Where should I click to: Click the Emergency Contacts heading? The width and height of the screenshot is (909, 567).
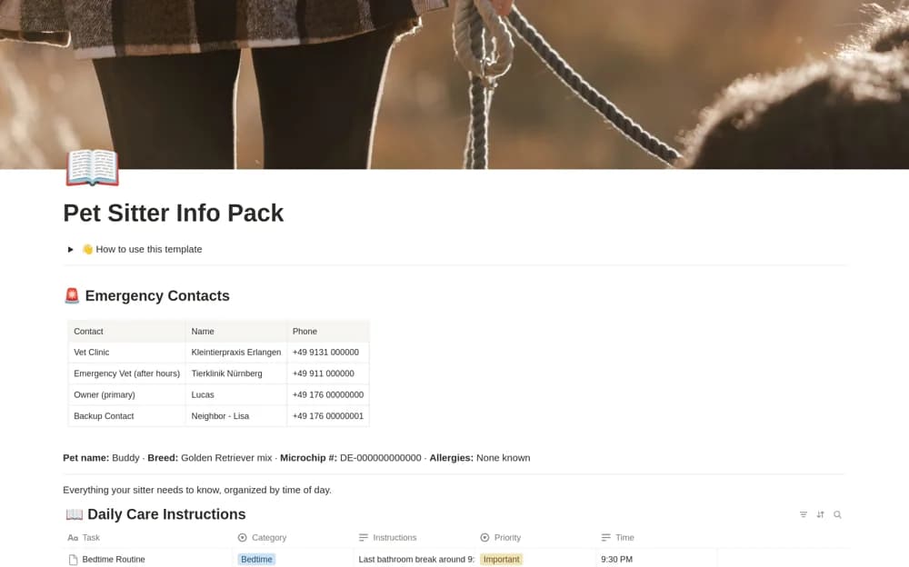click(157, 295)
